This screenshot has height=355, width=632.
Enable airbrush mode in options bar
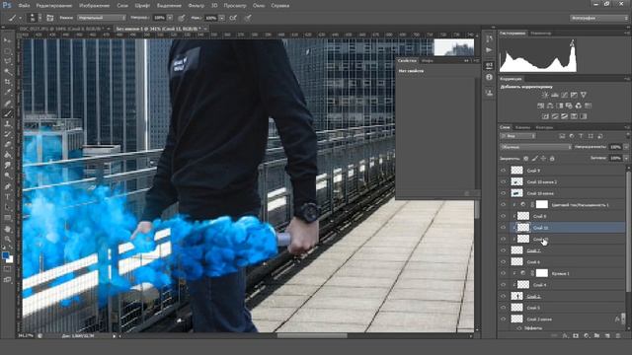click(x=233, y=18)
